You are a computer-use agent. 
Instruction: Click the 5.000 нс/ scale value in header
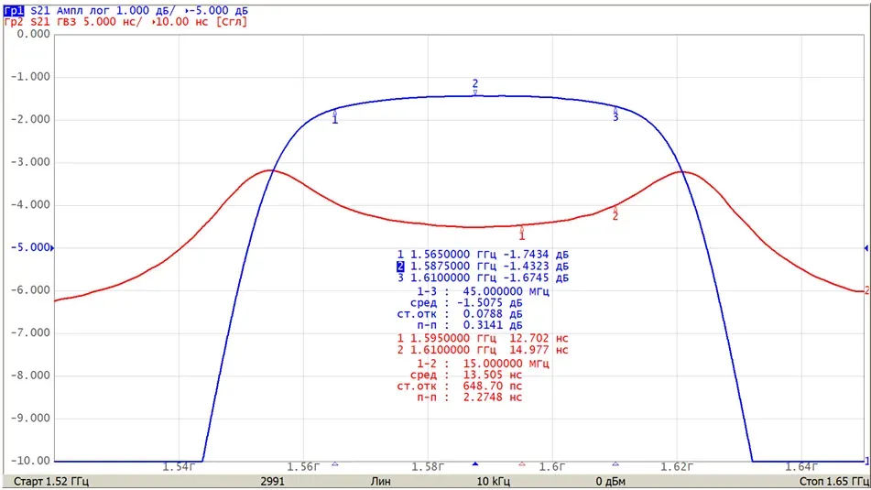(113, 22)
